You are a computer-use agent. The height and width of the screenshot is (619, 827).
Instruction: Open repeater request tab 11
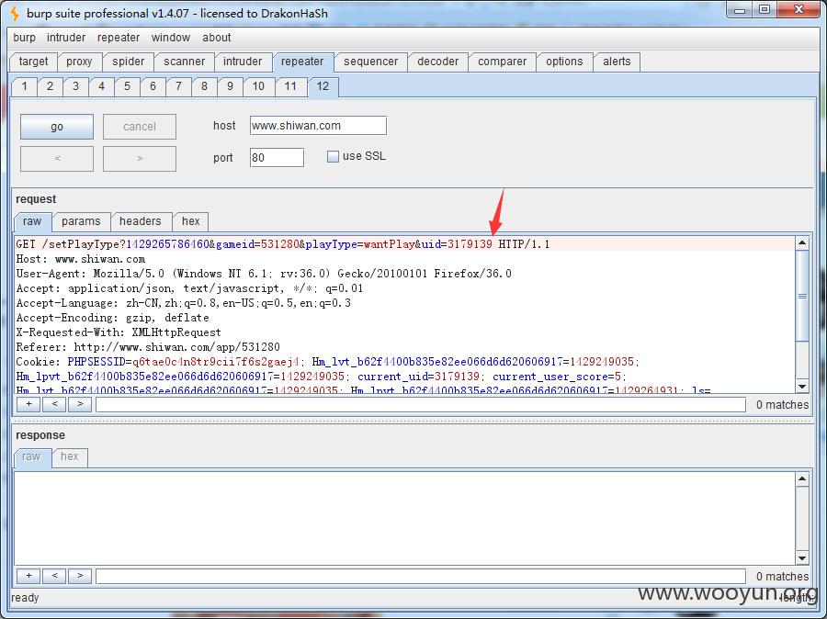coord(290,86)
